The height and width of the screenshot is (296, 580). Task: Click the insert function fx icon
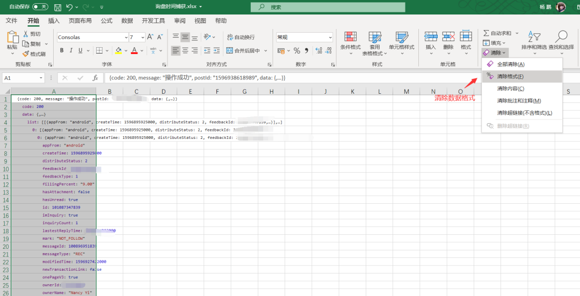[x=95, y=78]
